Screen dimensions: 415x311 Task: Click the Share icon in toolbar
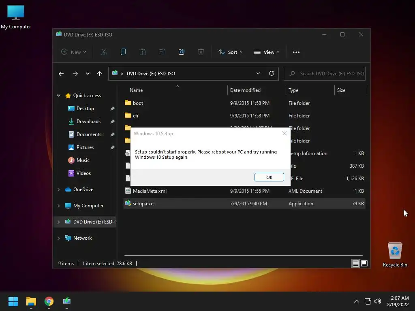pos(182,52)
